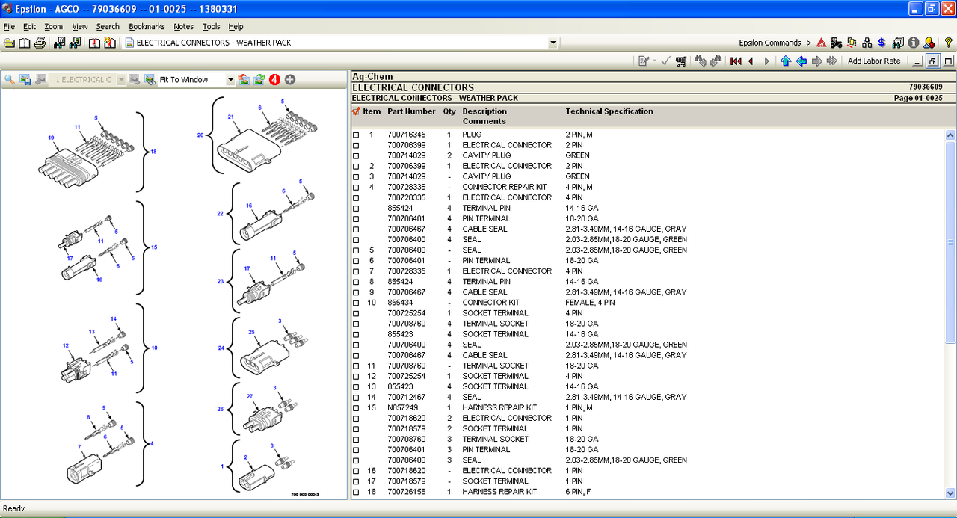Check the box for item 15 N857249
Viewport: 957px width, 518px height.
click(x=356, y=408)
